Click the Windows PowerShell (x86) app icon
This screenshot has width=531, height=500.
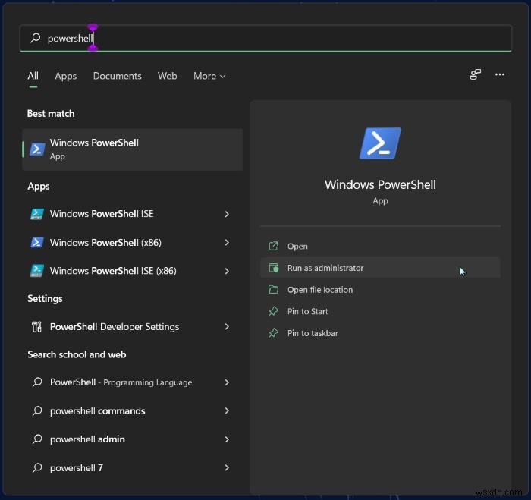pyautogui.click(x=36, y=243)
